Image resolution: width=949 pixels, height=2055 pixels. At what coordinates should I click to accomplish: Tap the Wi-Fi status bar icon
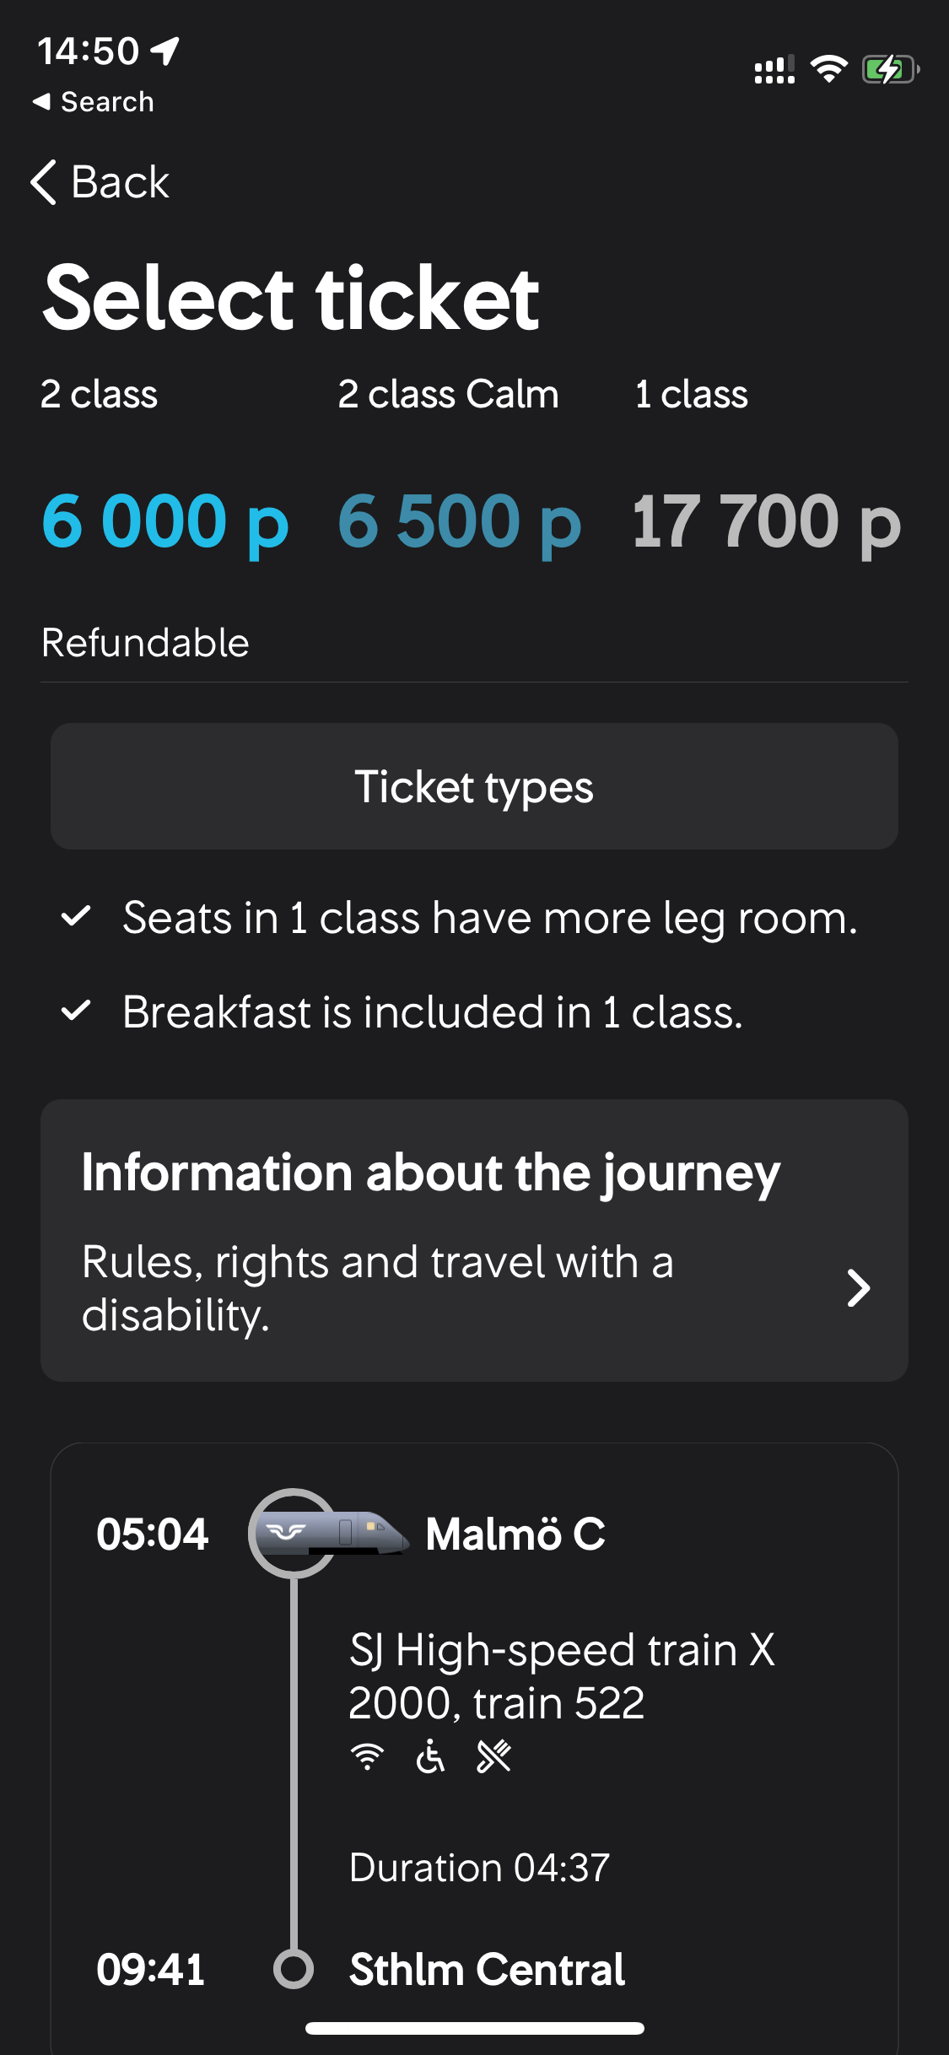coord(828,69)
